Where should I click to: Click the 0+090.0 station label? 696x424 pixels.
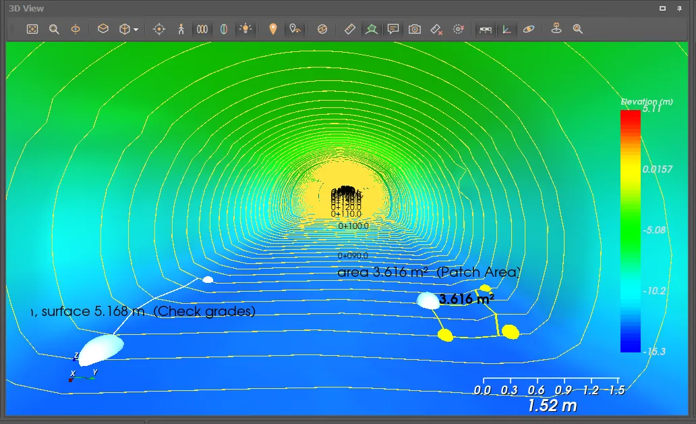[x=353, y=256]
